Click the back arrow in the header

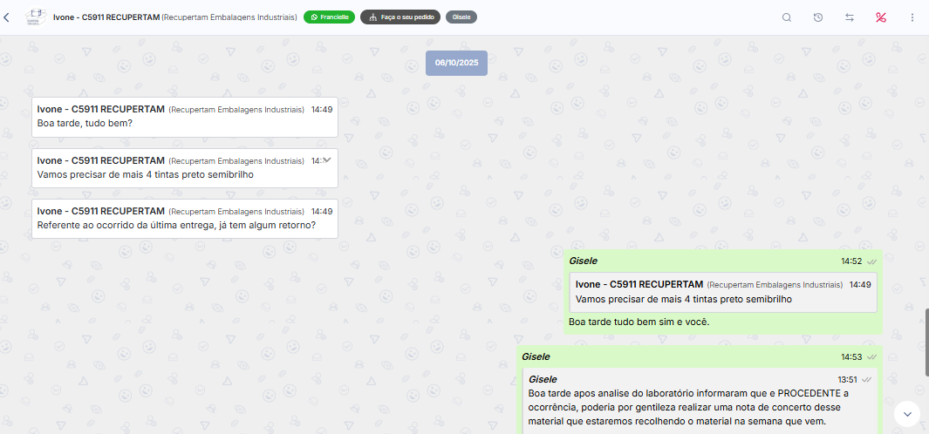tap(7, 17)
